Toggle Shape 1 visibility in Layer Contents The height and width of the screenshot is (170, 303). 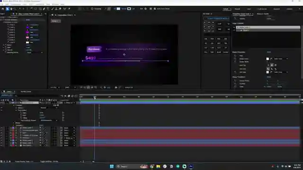click(234, 30)
